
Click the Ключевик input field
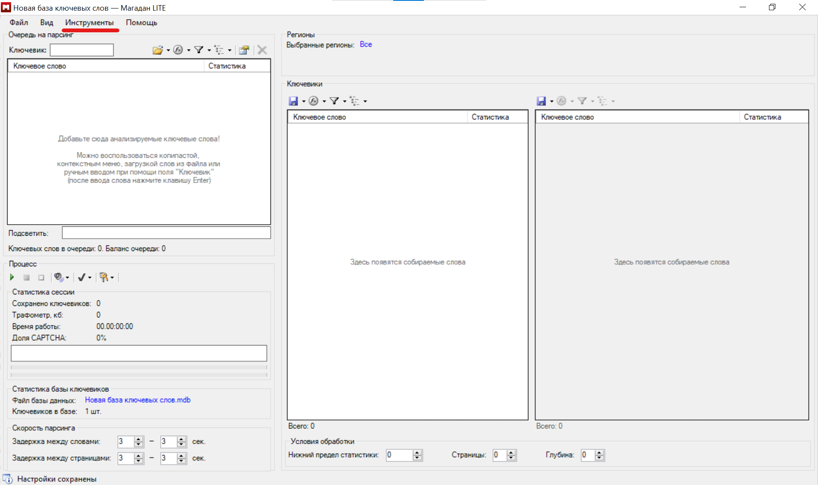point(82,50)
